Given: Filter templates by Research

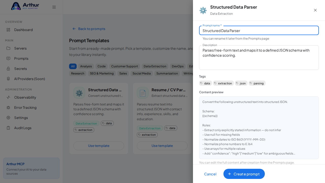Looking at the screenshot, I should click(78, 73).
